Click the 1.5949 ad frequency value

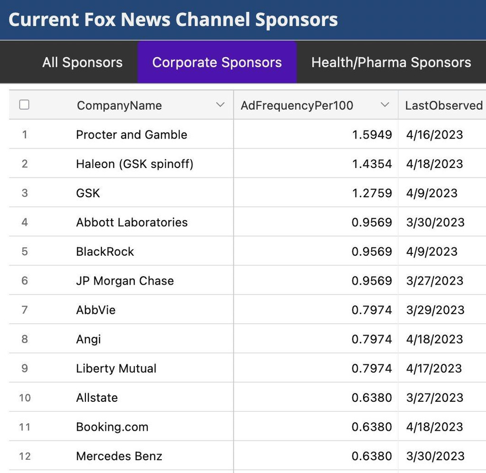click(372, 135)
